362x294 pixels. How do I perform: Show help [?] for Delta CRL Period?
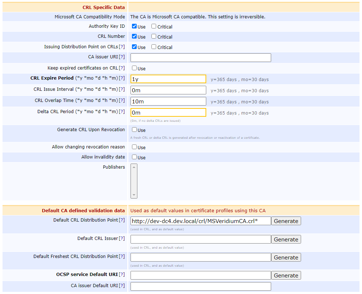(x=122, y=112)
